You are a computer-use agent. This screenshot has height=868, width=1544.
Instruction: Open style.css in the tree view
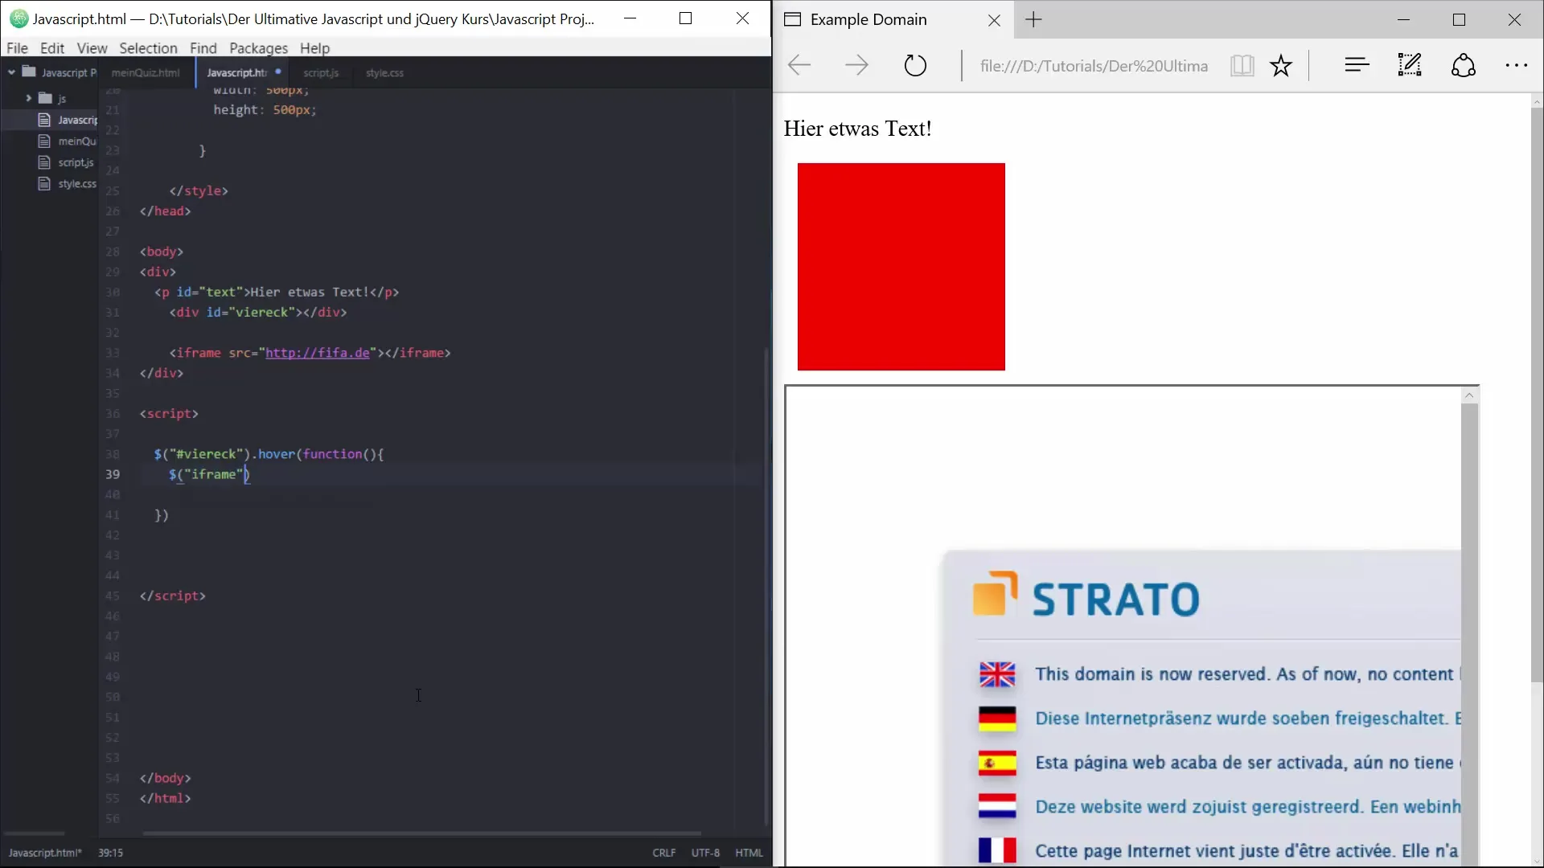76,184
